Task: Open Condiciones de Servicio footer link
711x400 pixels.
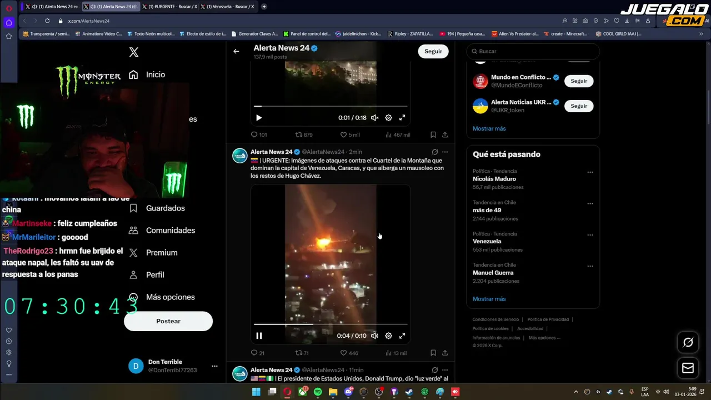Action: (x=495, y=319)
